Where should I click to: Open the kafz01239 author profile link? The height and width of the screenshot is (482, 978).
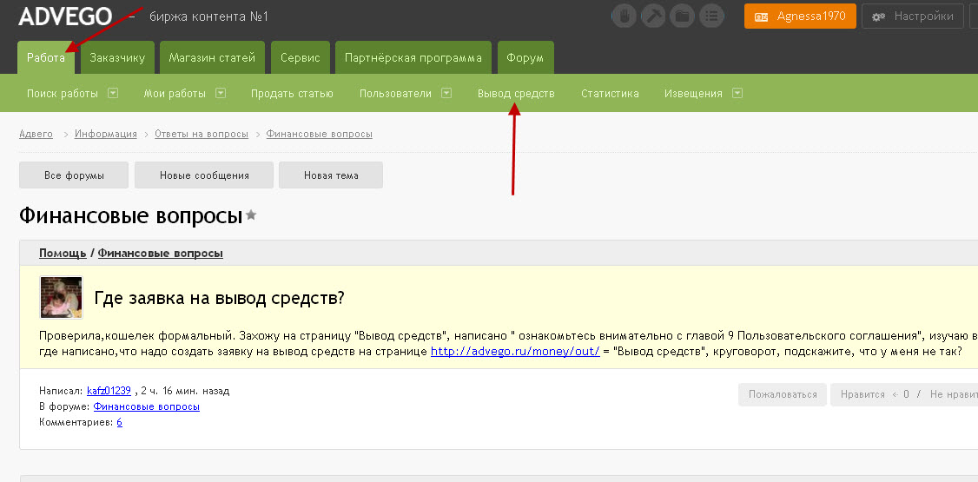(109, 391)
